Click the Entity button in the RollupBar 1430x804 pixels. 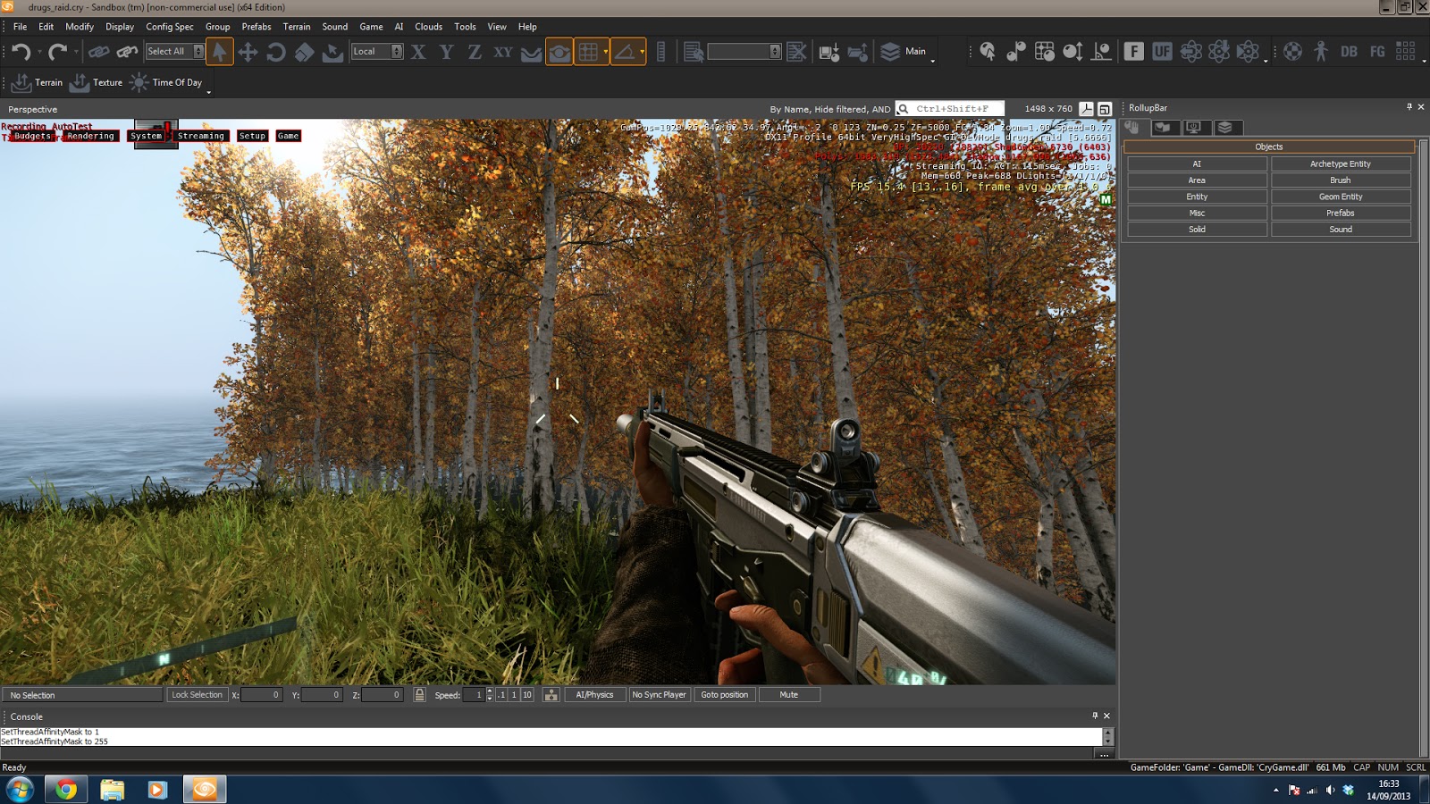point(1196,196)
